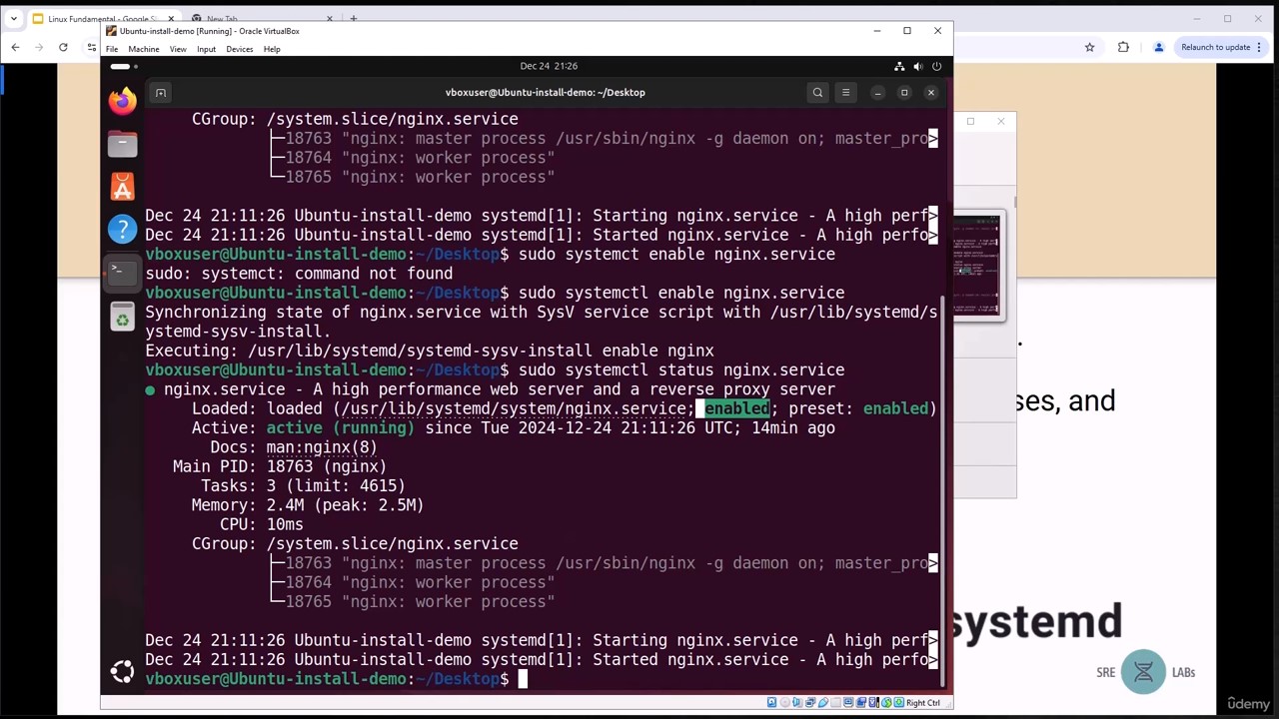
Task: Close the New Tab browser tab
Action: click(x=330, y=18)
